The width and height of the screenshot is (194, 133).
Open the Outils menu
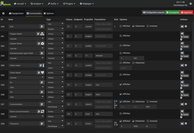coord(53,4)
